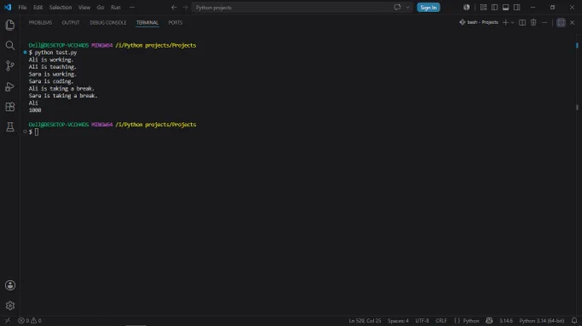This screenshot has height=326, width=582.
Task: Show errors and warnings count
Action: click(30, 320)
